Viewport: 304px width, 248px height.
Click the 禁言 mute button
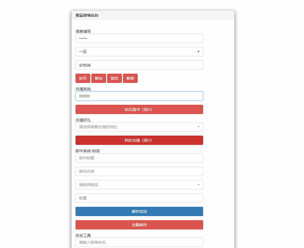click(114, 78)
